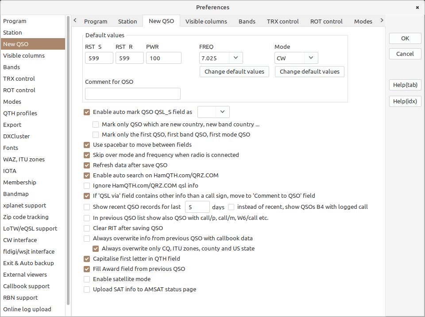Check In previous QSO list show call/p

point(87,218)
